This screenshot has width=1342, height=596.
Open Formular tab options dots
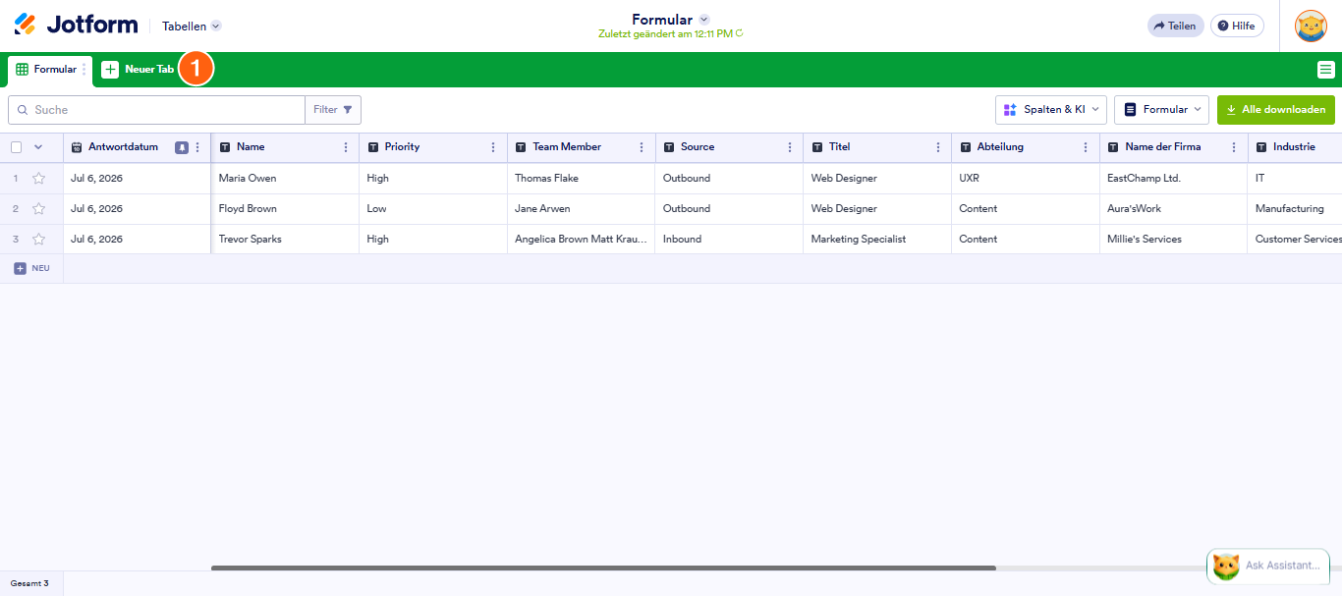tap(84, 70)
